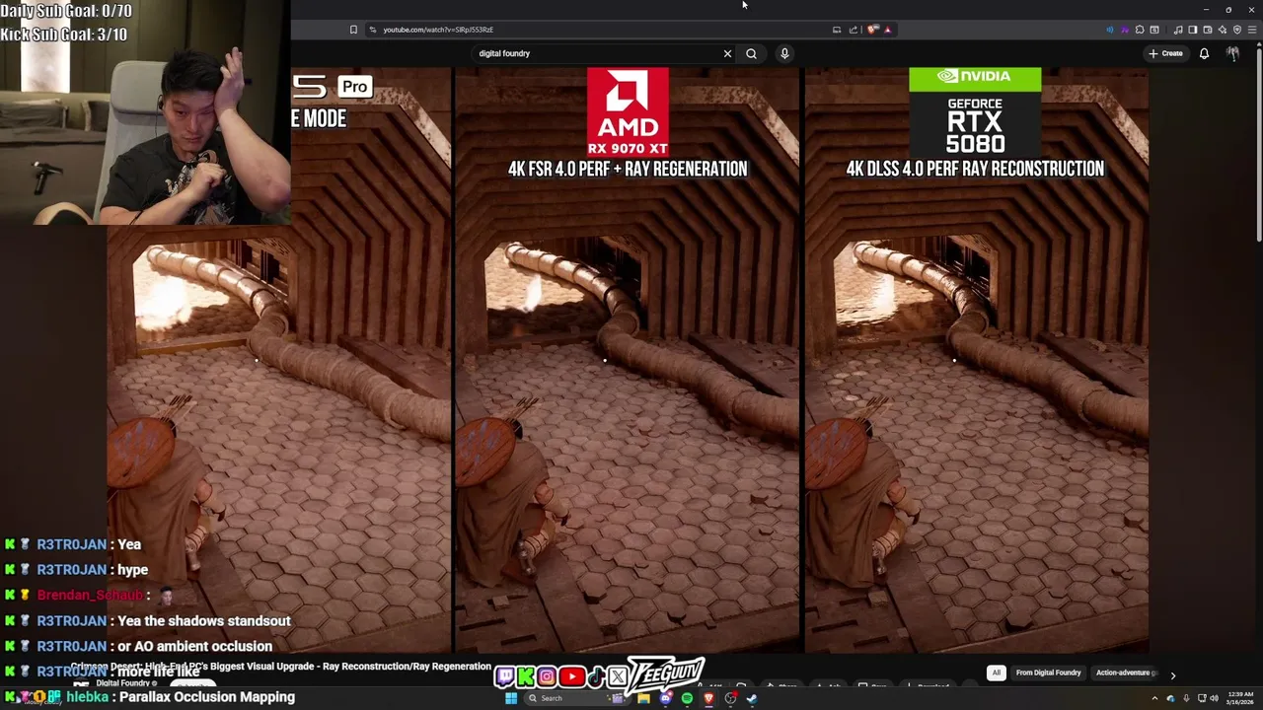Open File Explorer from taskbar
The image size is (1263, 710).
coord(643,698)
